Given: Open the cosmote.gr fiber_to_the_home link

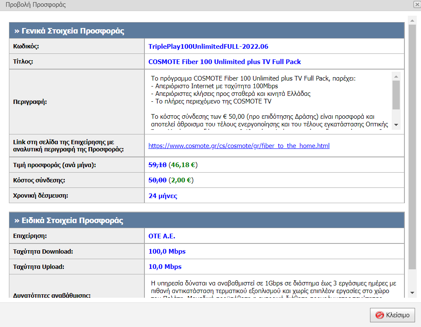Looking at the screenshot, I should coord(239,146).
